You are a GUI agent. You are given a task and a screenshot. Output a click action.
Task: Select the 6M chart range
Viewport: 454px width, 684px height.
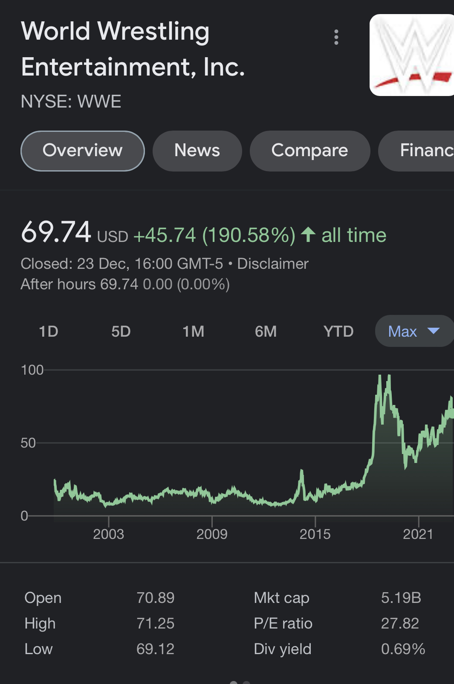[266, 332]
